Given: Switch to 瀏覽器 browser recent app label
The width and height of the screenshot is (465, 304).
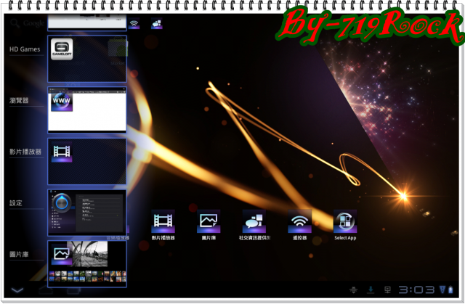Looking at the screenshot, I should 19,100.
